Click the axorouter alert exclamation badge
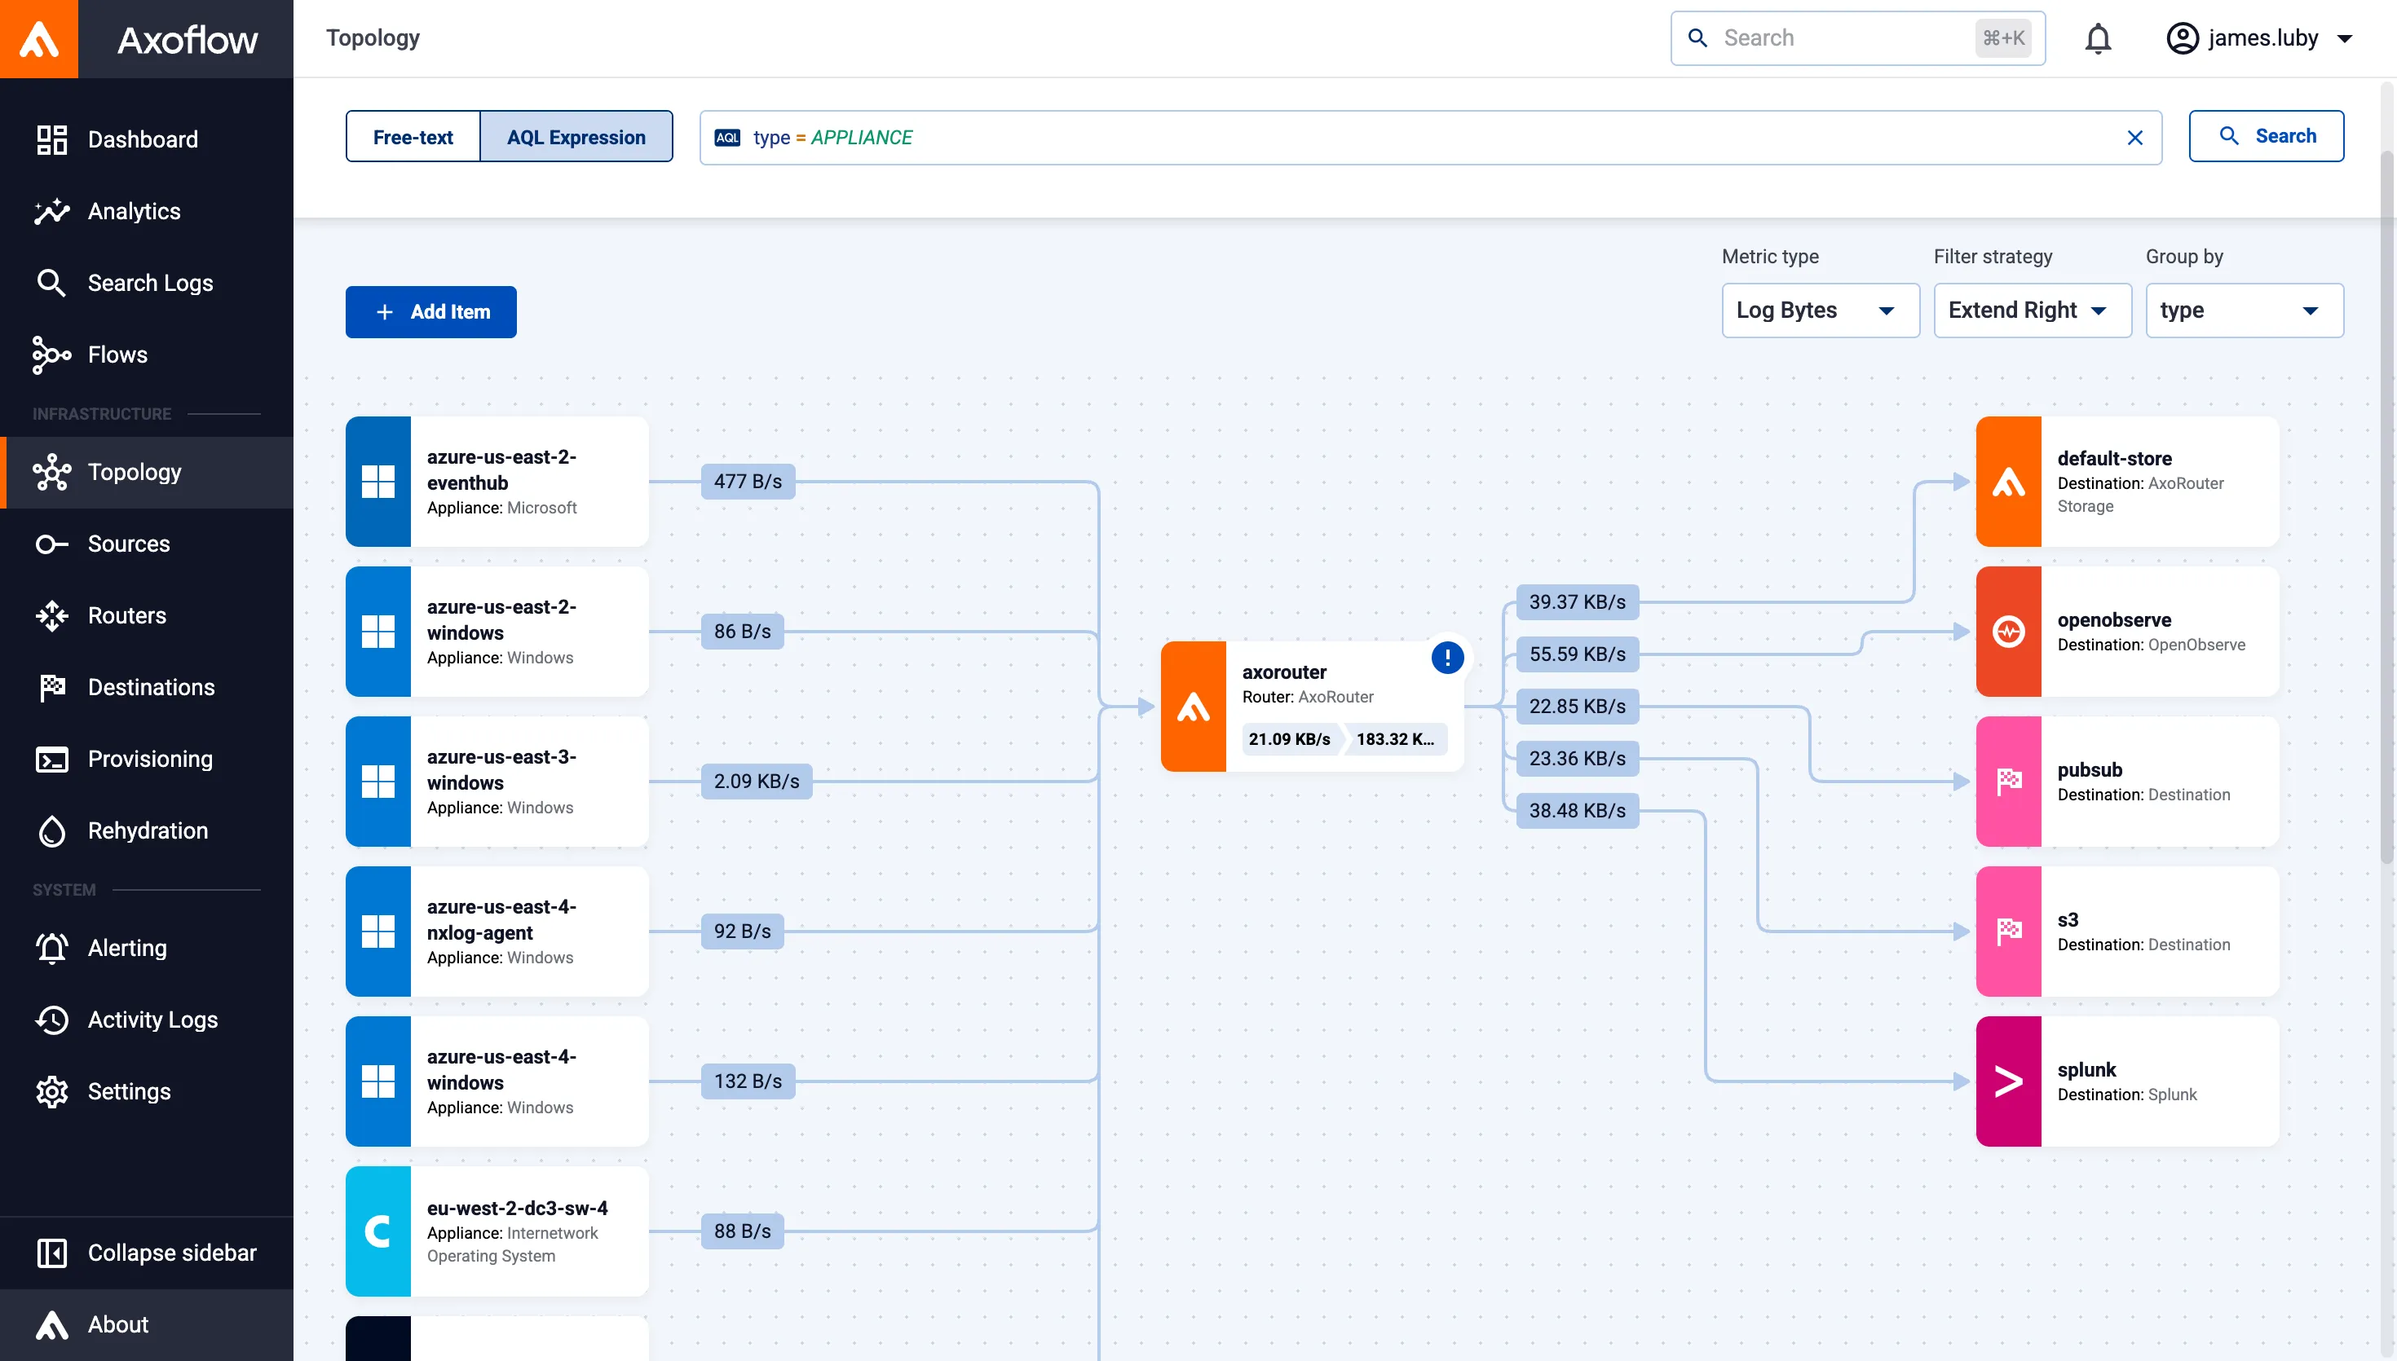The height and width of the screenshot is (1361, 2397). coord(1446,657)
